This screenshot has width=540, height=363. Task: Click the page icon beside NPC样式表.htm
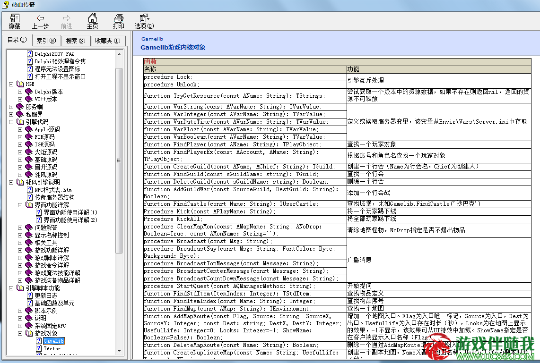tap(30, 190)
